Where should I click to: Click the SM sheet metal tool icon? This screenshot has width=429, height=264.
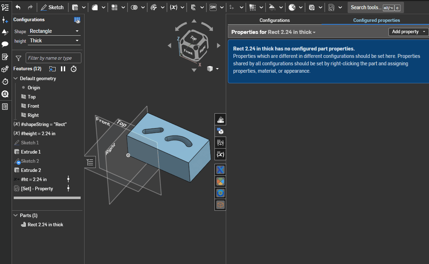pyautogui.click(x=213, y=7)
